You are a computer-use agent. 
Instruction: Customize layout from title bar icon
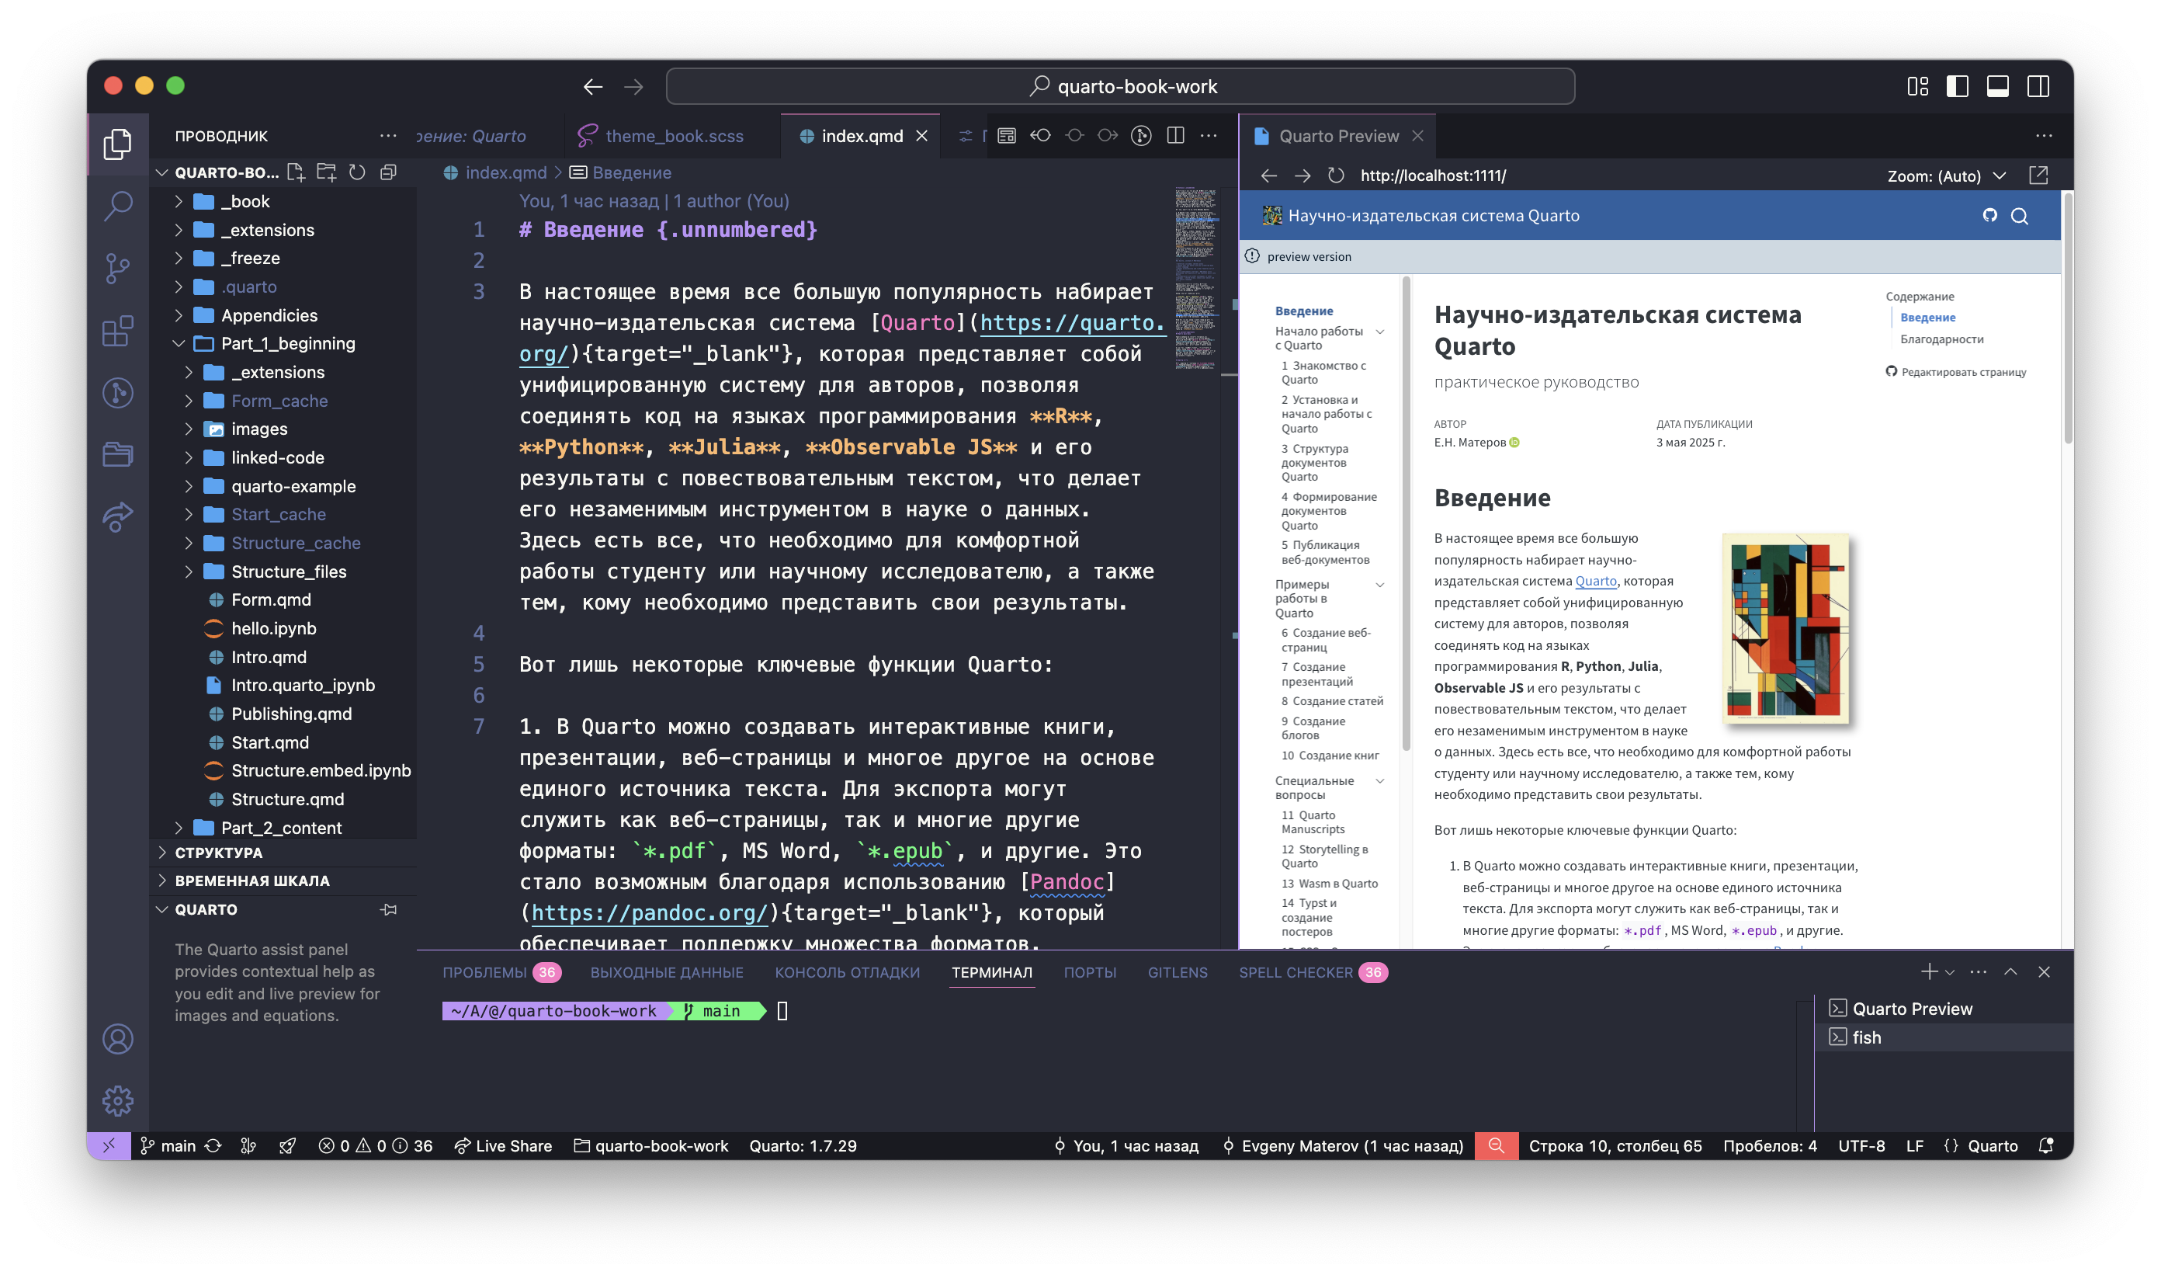[x=1917, y=87]
